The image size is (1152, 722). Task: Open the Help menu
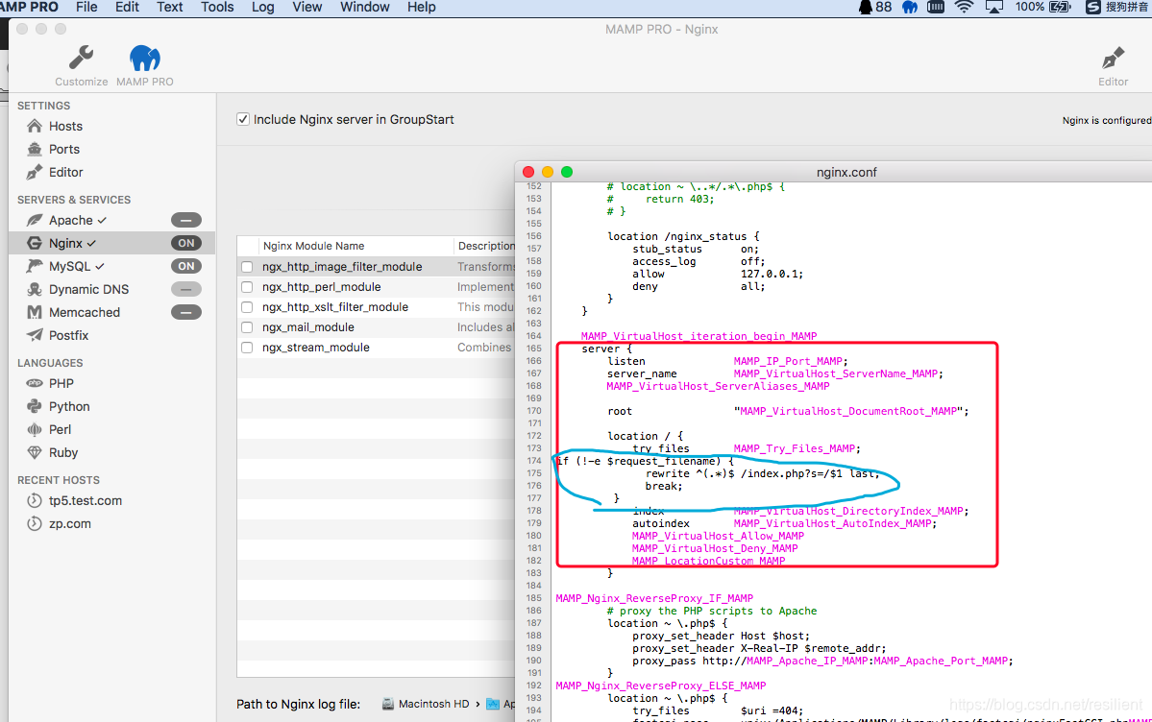tap(422, 8)
